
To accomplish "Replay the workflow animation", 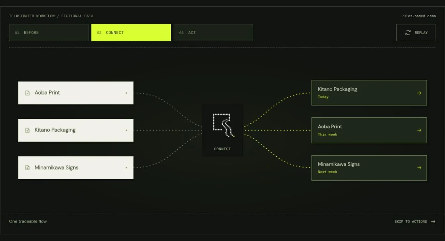I will 416,32.
